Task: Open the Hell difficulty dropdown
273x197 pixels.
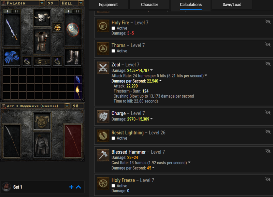Action: (81, 3)
